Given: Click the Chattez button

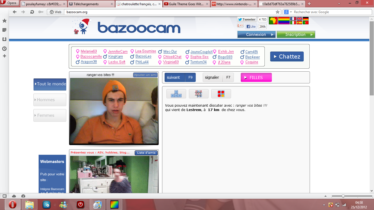Looking at the screenshot, I should (287, 57).
